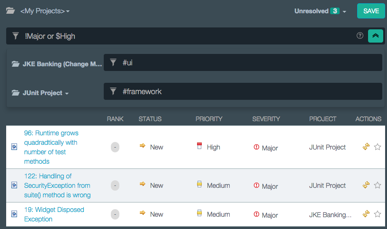Click the link icon for work item 19
Screen dimensions: 387x229
(366, 214)
